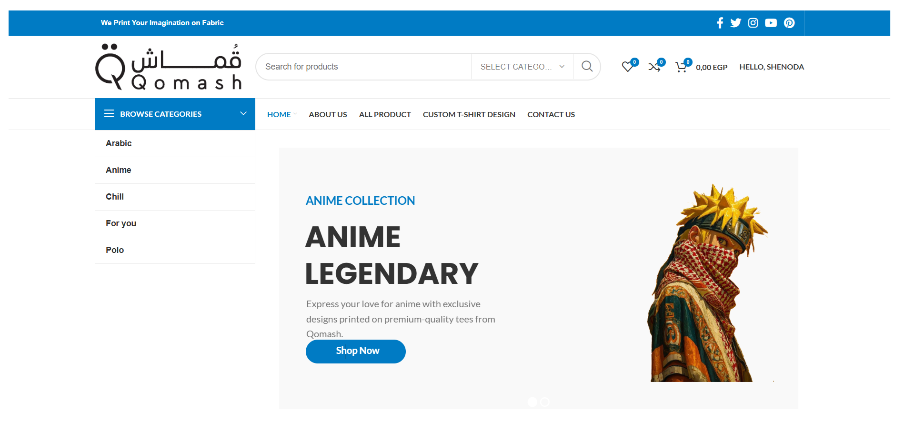Click the Shop Now button
Screen dimensions: 914x433
pyautogui.click(x=356, y=351)
